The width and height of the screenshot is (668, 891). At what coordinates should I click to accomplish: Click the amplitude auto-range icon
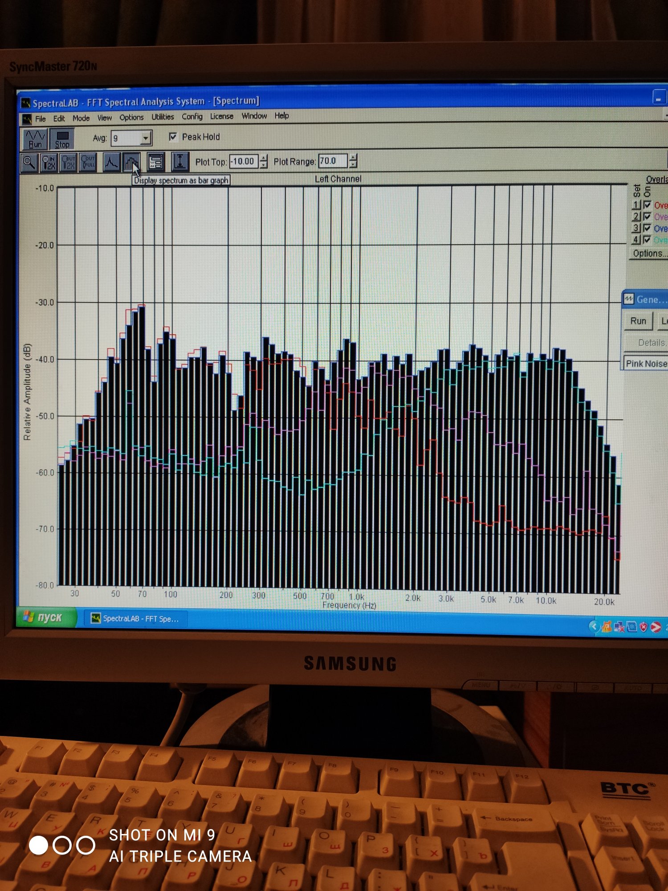180,162
